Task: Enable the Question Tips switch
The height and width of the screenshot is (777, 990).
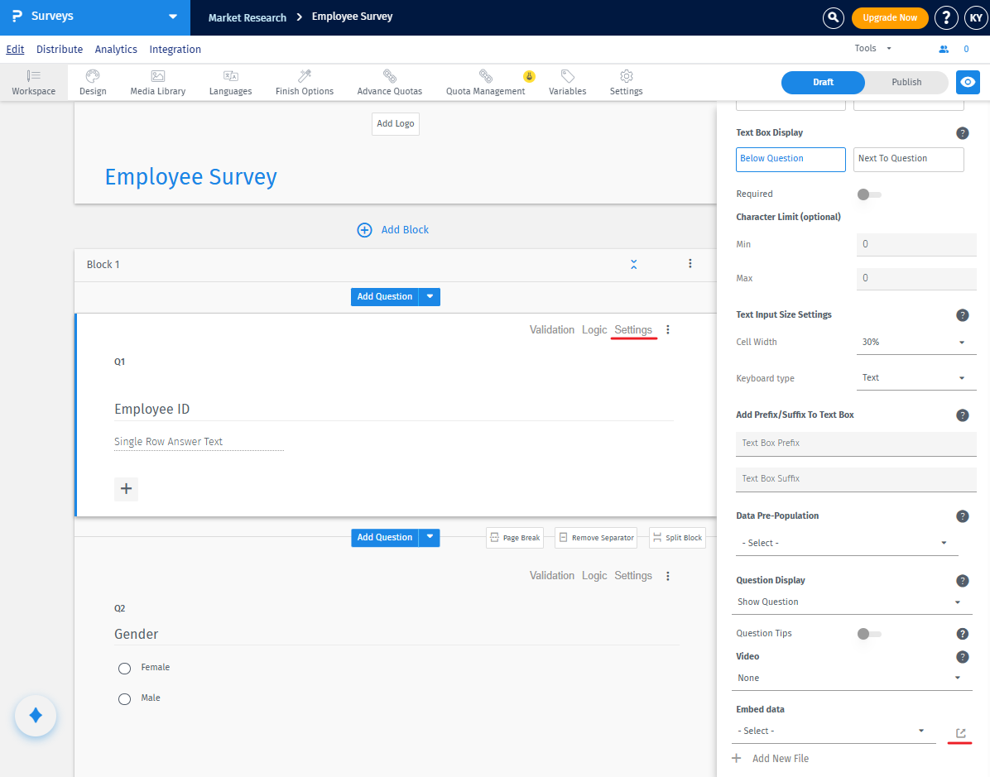Action: click(869, 634)
